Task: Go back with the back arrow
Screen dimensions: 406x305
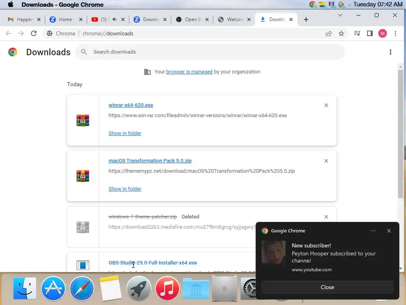Action: pyautogui.click(x=9, y=33)
